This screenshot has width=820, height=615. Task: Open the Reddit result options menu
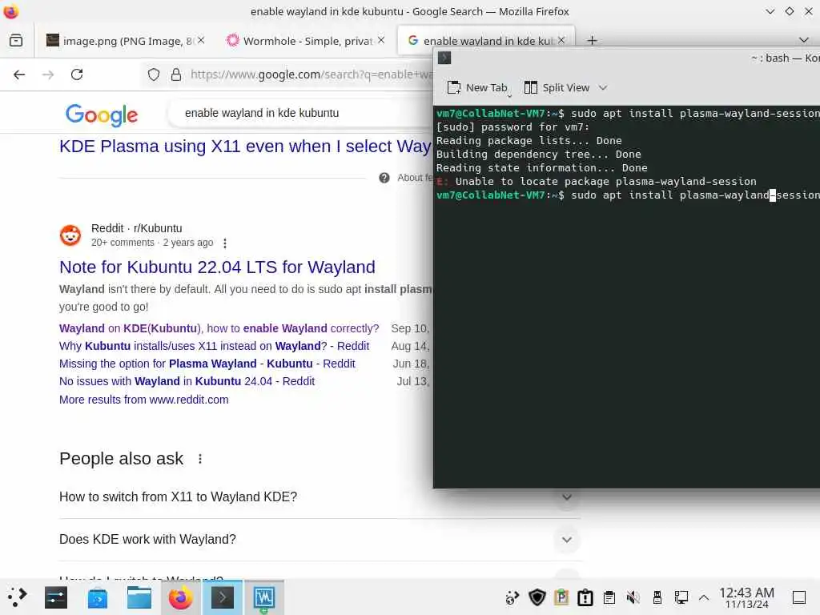[x=225, y=243]
